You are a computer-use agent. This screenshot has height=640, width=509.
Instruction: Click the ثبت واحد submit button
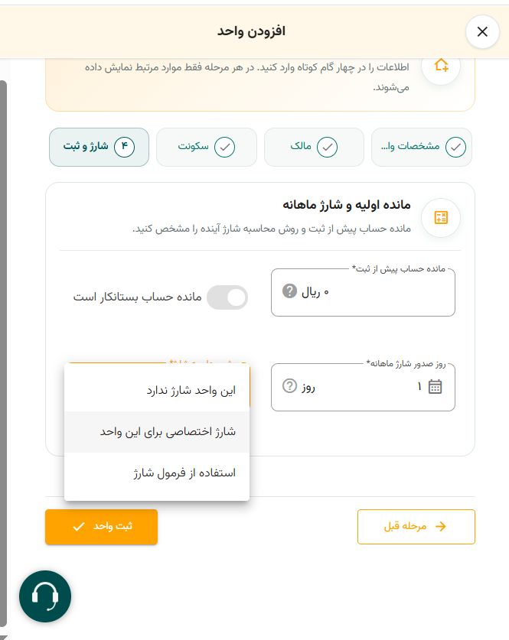(101, 527)
